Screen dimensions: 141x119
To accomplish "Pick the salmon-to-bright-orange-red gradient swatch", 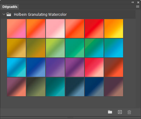I will pos(75,29).
